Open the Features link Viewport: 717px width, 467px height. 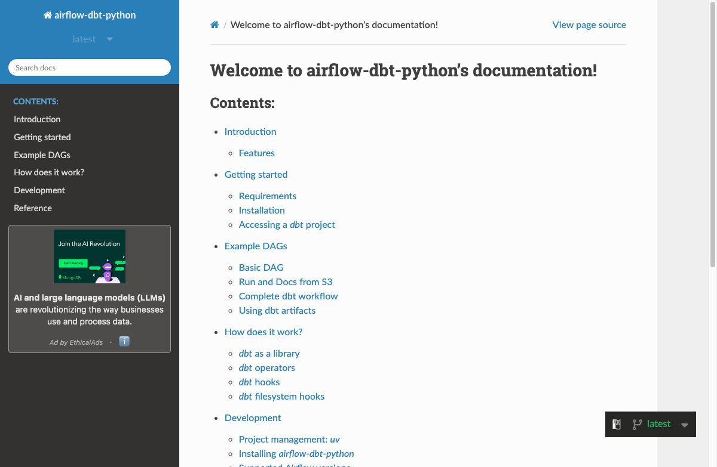click(x=257, y=153)
